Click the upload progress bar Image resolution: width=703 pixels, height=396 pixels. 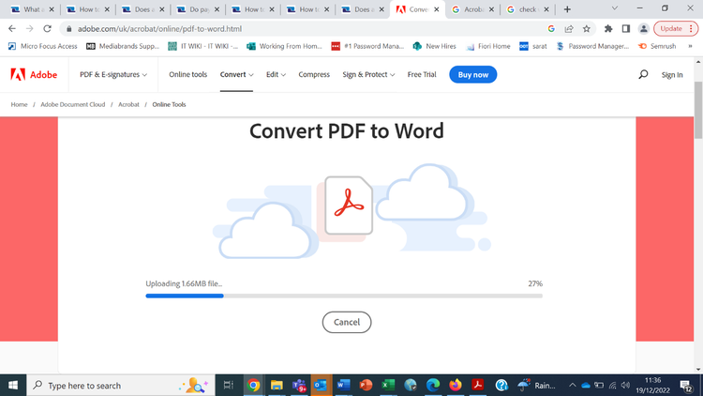(x=344, y=296)
